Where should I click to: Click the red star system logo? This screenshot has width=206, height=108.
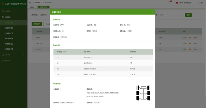tap(2, 4)
